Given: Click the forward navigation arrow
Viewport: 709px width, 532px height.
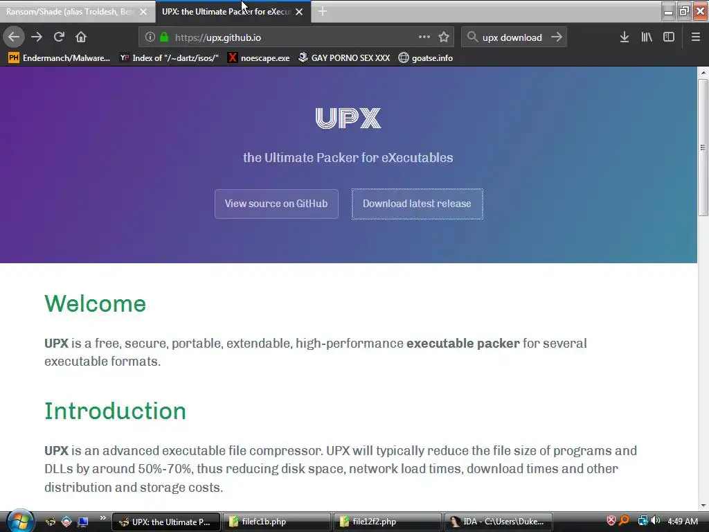Looking at the screenshot, I should (37, 37).
